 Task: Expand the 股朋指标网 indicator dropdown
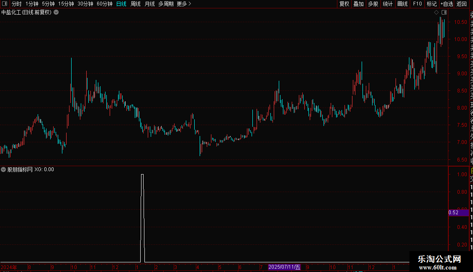point(3,169)
